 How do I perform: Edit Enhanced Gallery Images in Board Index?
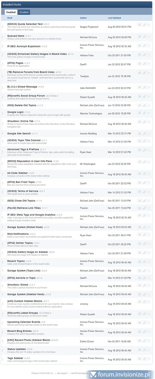click(144, 54)
